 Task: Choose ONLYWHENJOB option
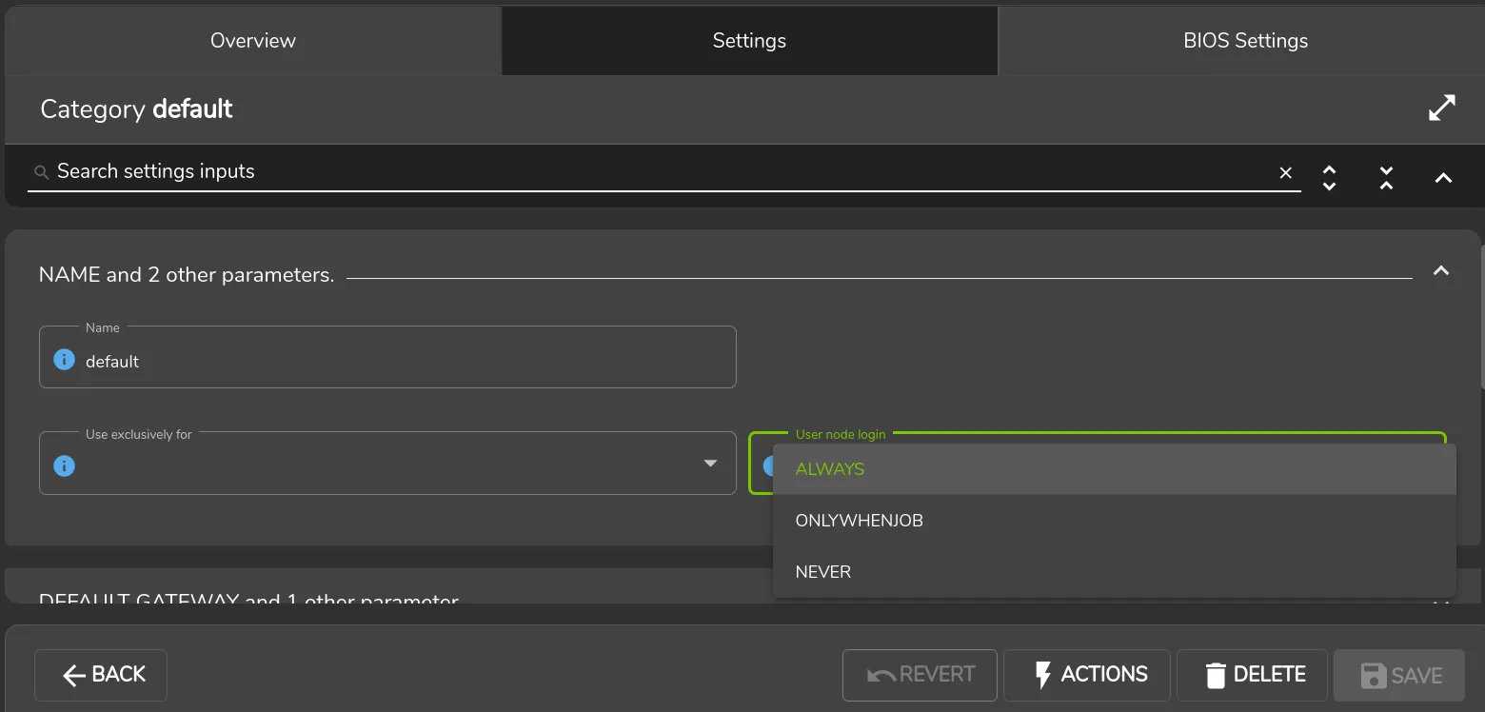coord(1115,521)
